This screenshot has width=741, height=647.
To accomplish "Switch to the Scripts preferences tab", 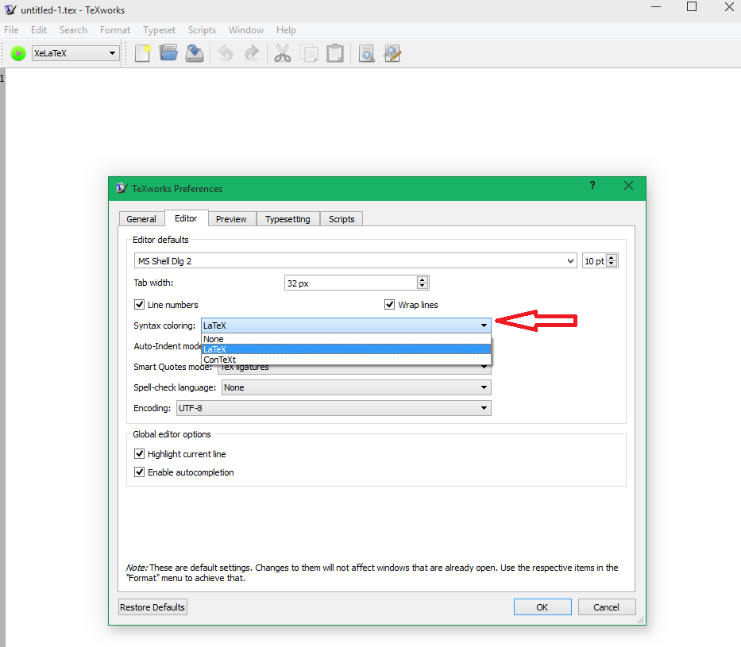I will click(x=342, y=219).
